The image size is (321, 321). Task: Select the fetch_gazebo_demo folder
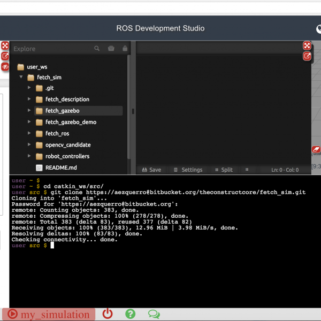(x=66, y=122)
